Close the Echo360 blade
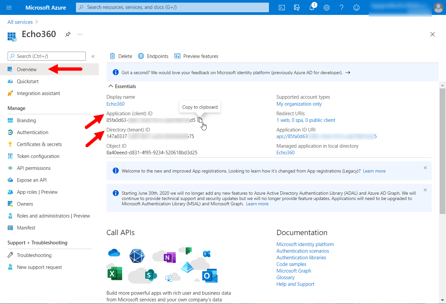Viewport: 446px width, 304px height. tap(432, 34)
